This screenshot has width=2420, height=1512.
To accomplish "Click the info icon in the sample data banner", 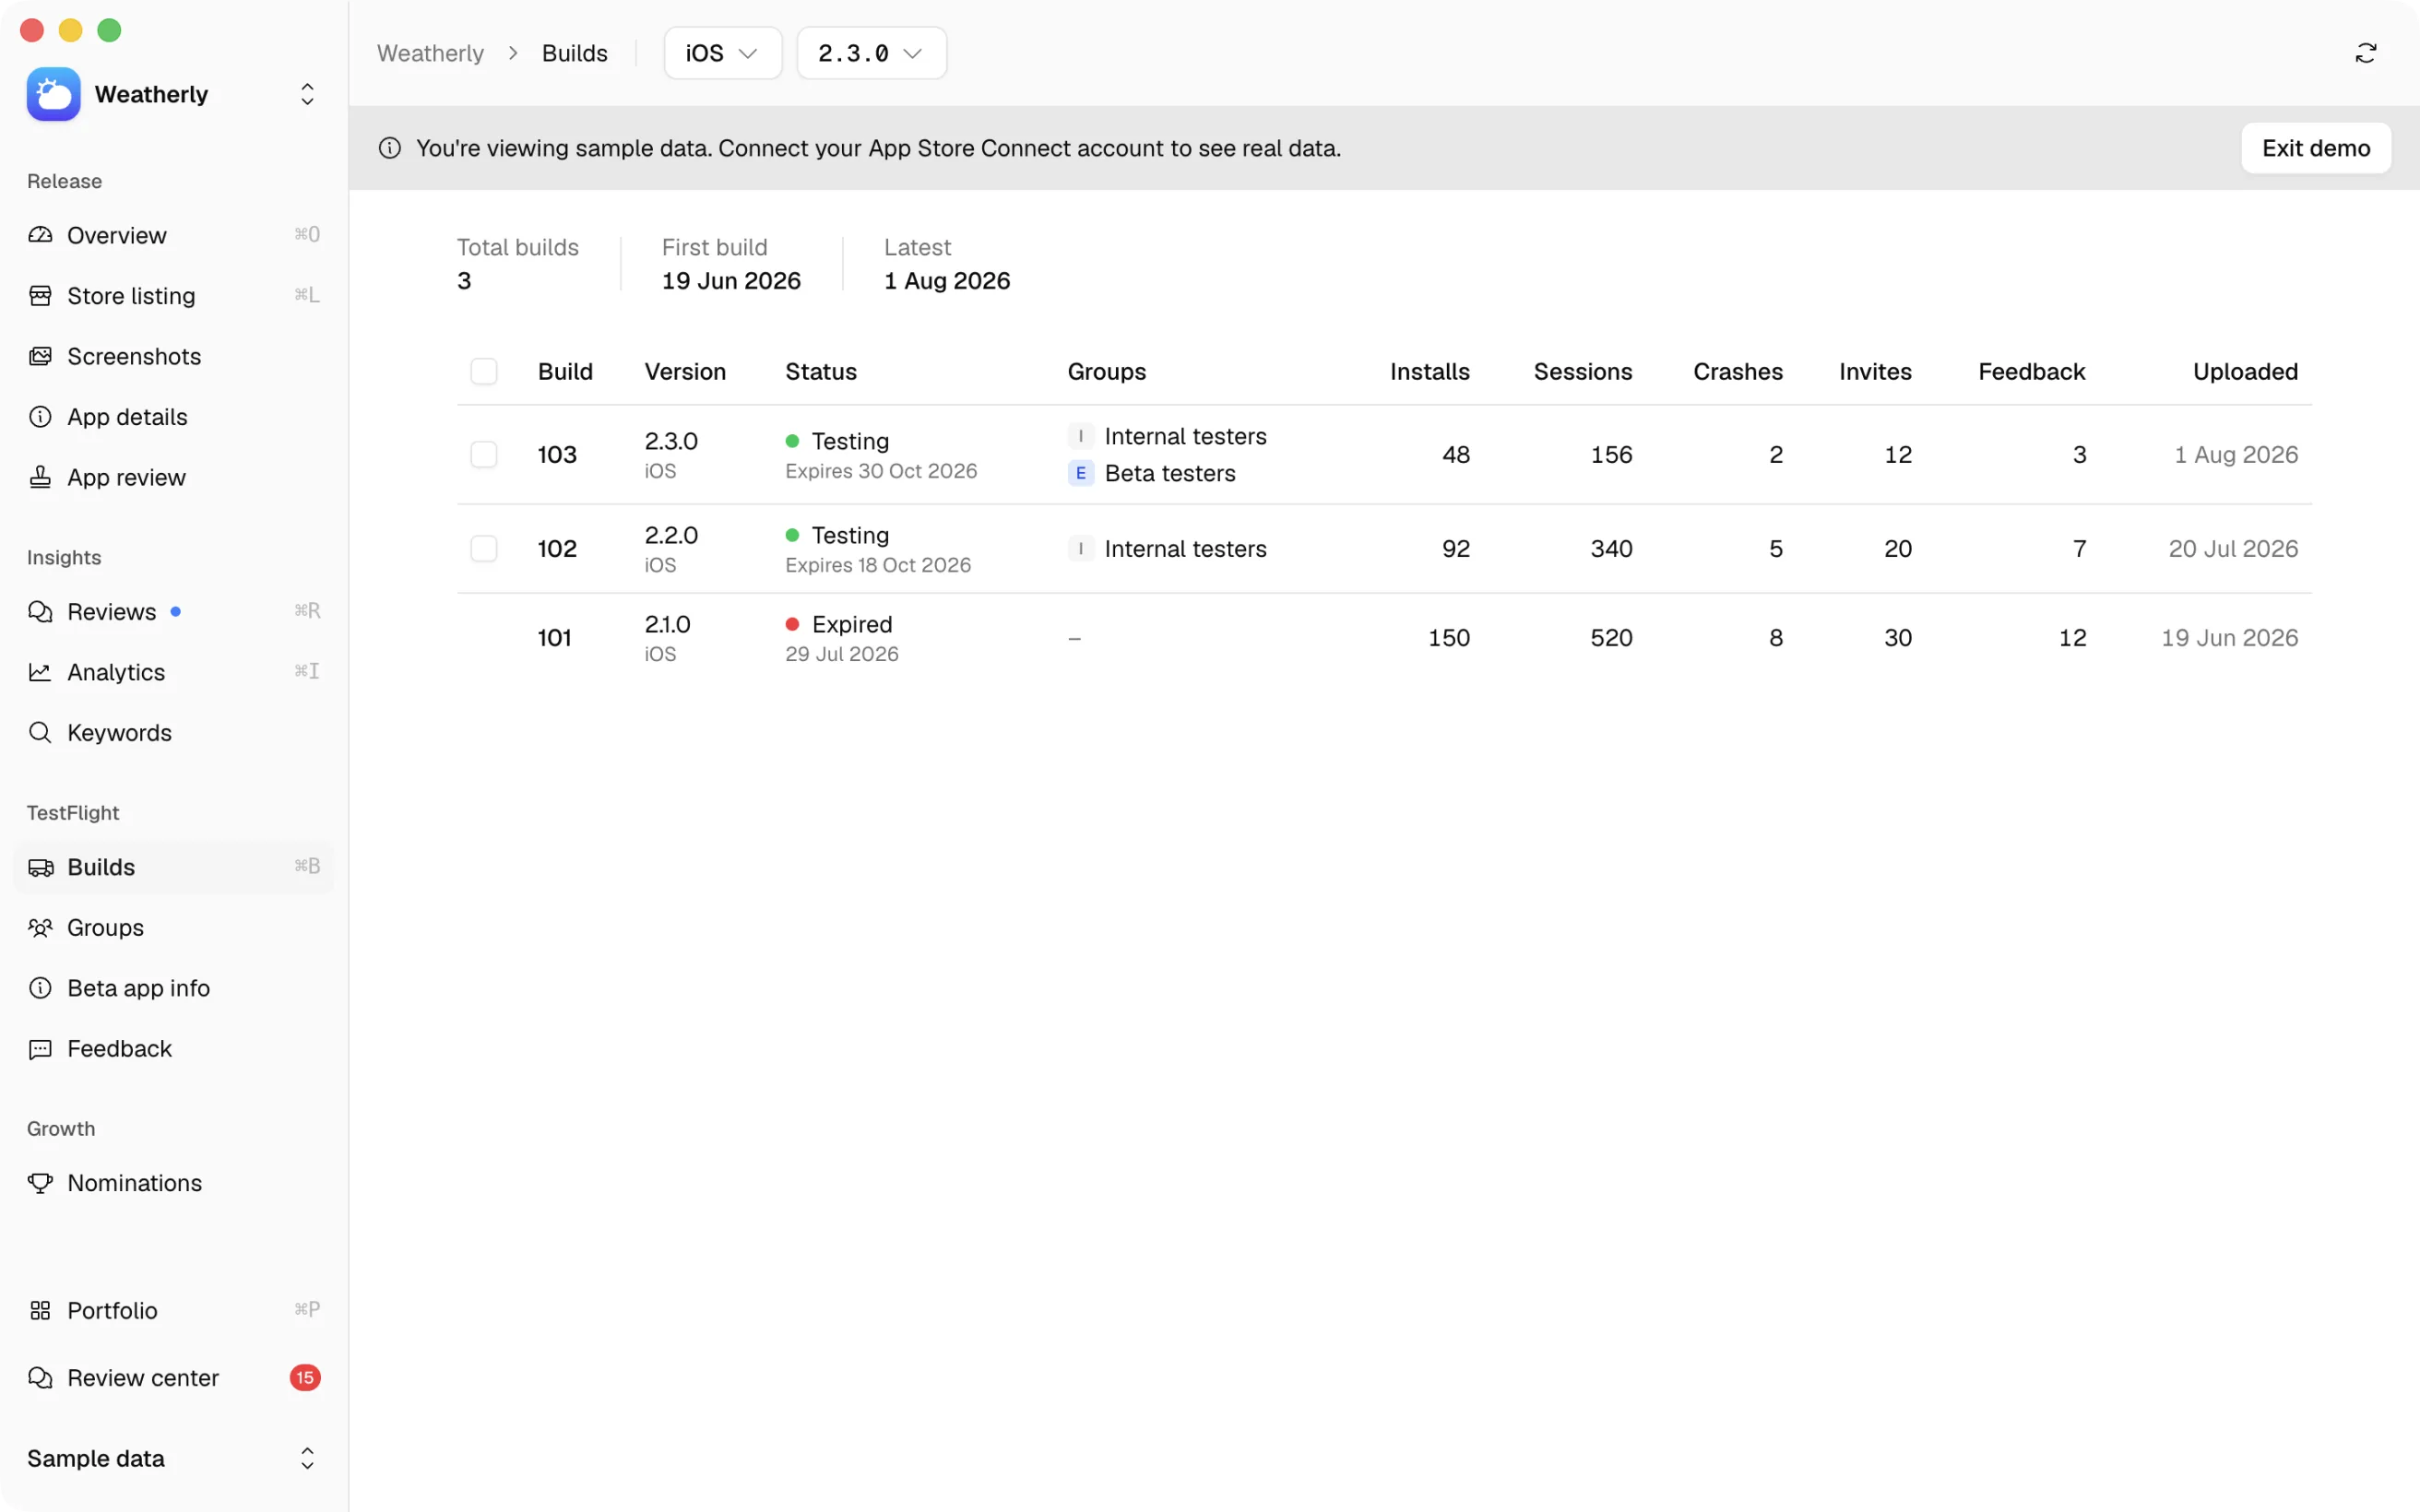I will point(390,148).
